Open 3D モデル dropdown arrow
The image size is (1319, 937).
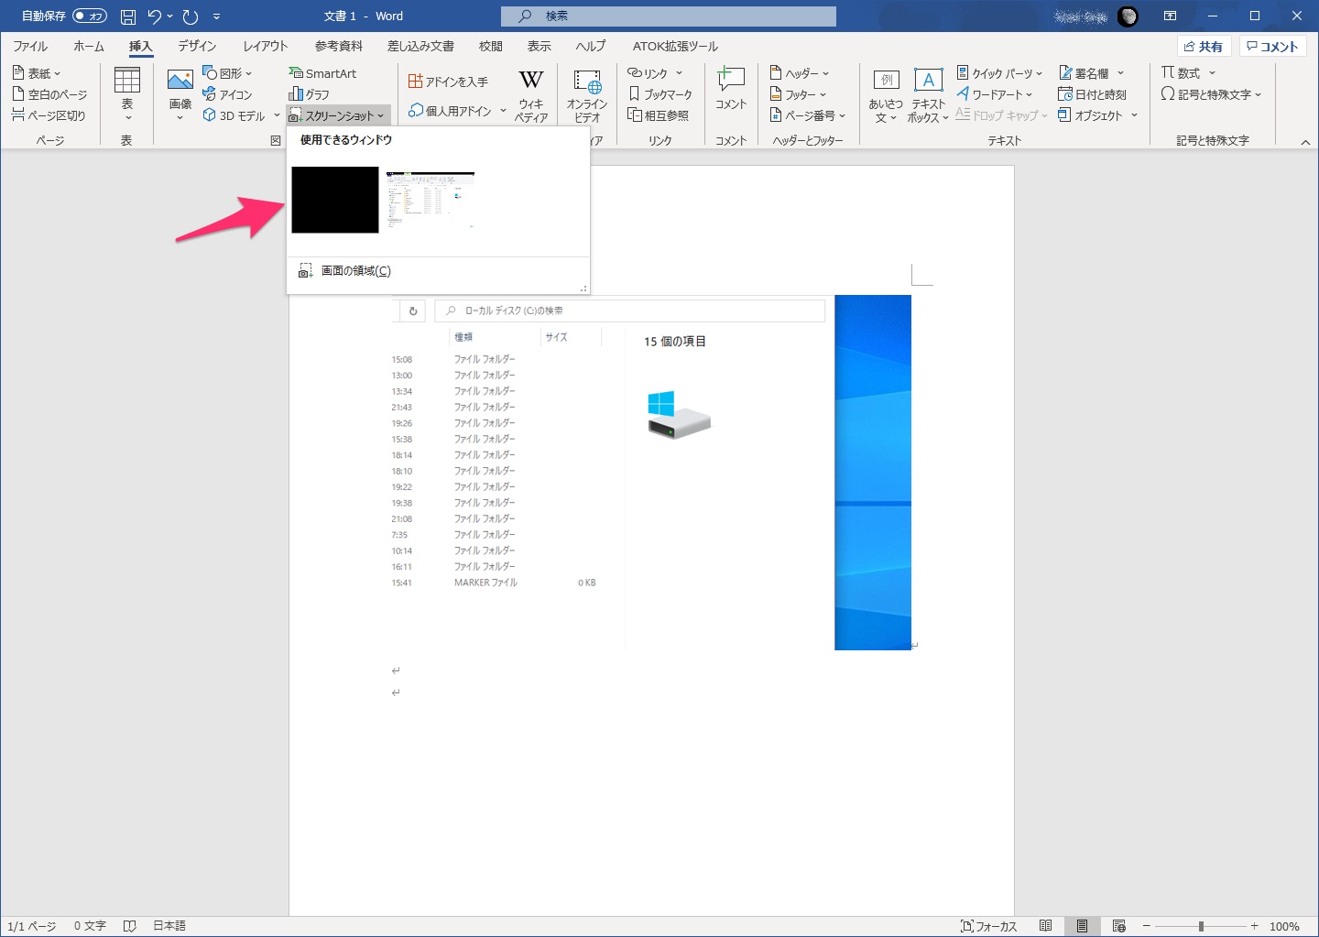[277, 115]
